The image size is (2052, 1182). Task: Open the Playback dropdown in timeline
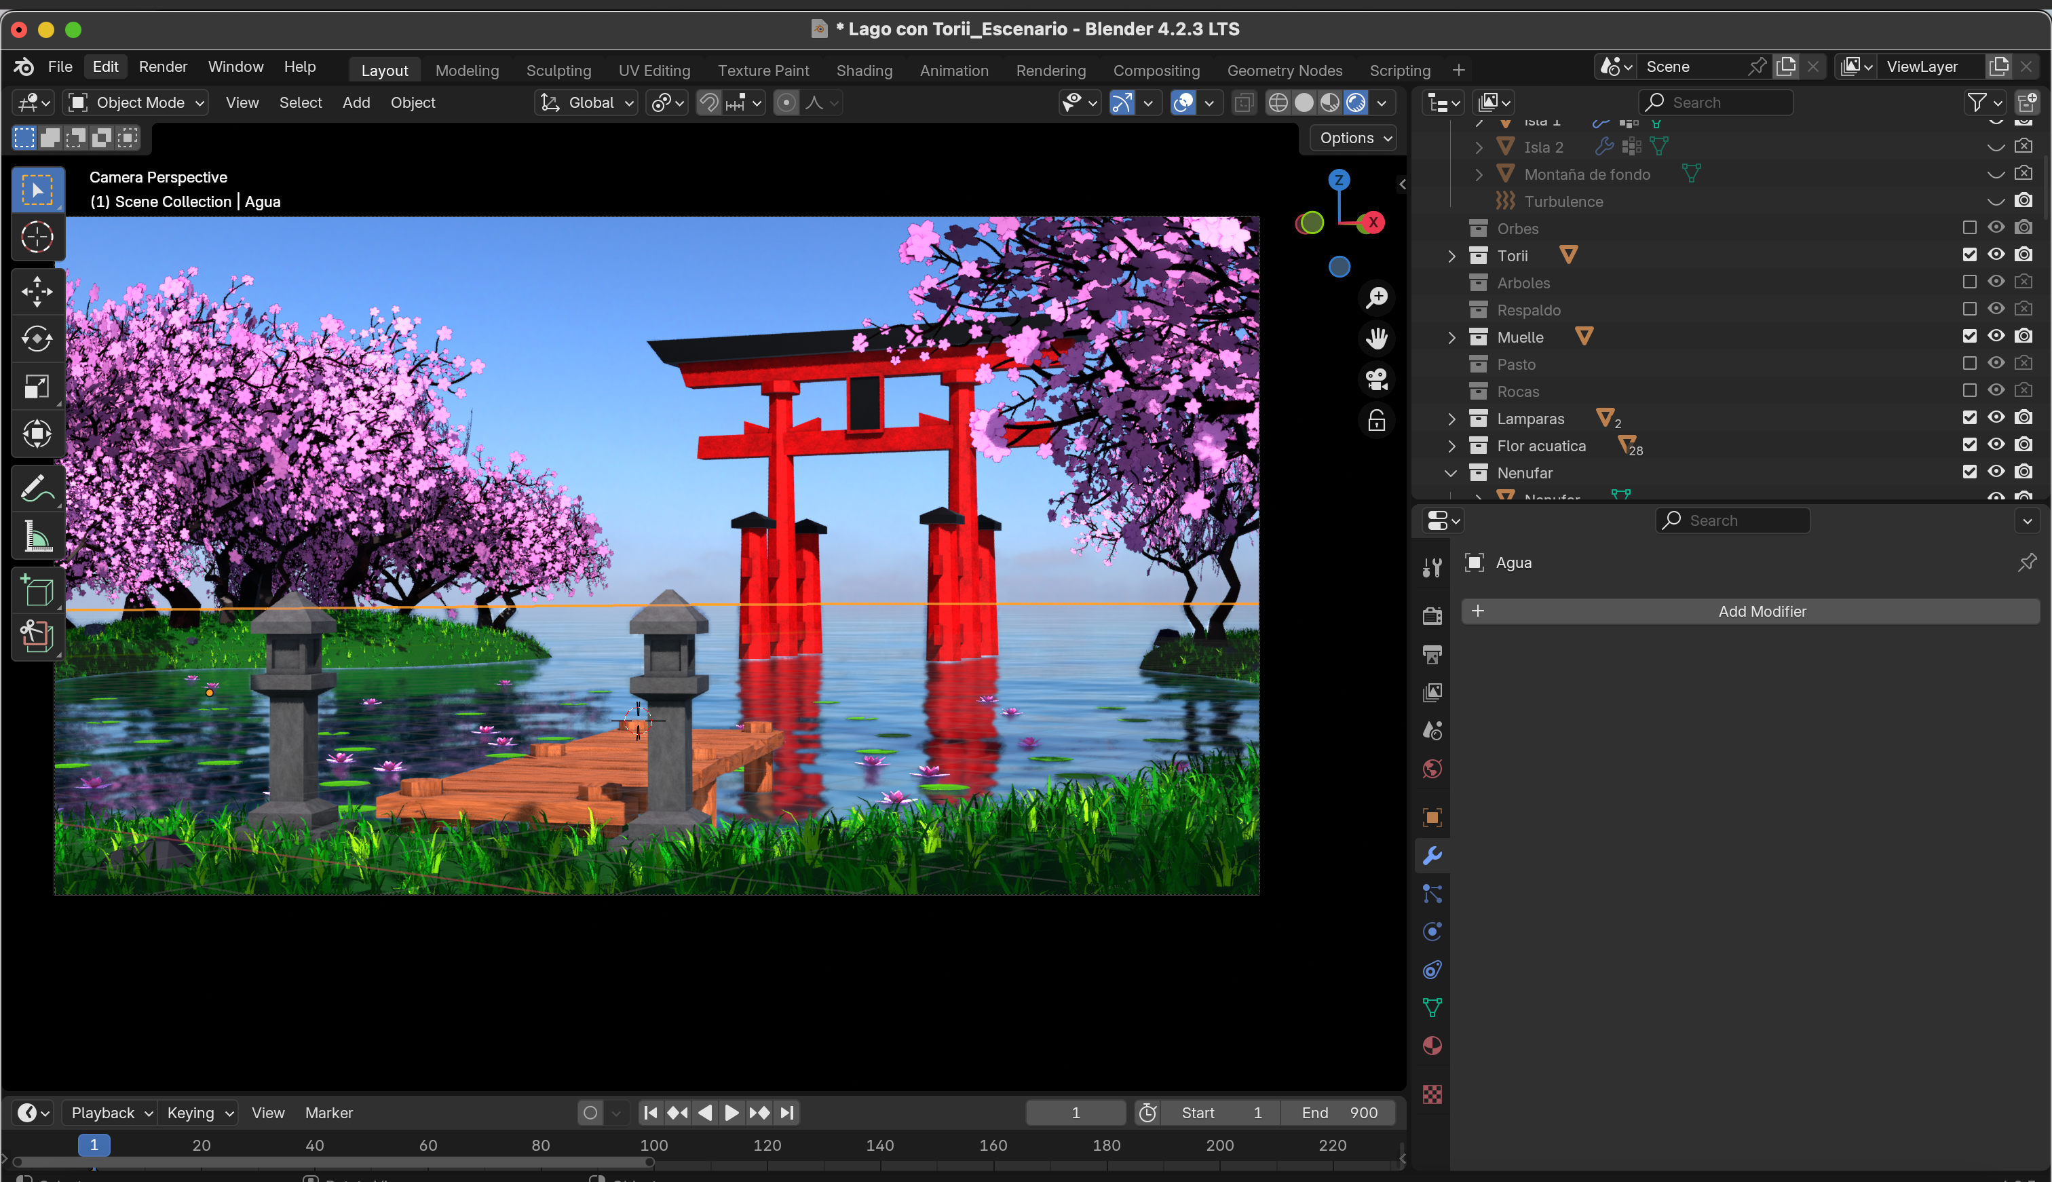click(111, 1113)
